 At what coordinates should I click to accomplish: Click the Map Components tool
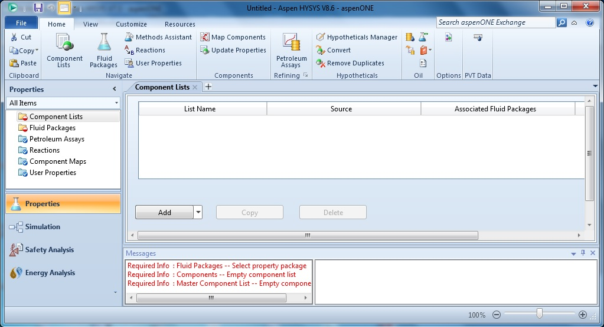233,37
